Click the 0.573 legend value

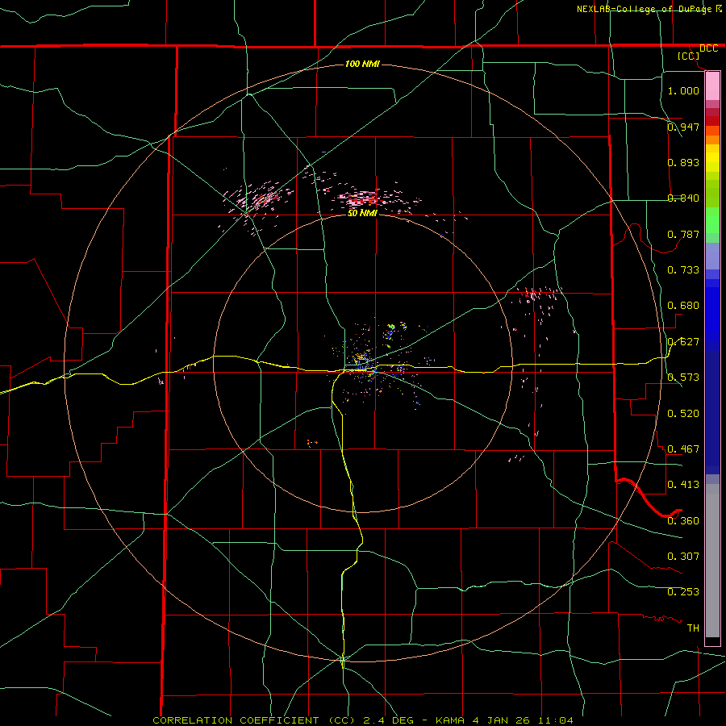[x=683, y=377]
